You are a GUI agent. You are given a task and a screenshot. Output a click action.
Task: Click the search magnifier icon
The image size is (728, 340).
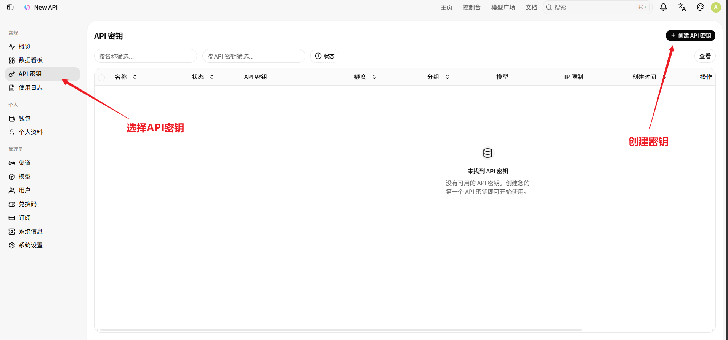[549, 7]
